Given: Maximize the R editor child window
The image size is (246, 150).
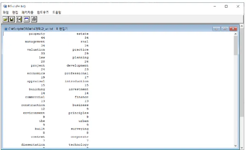Looking at the screenshot, I should point(225,29).
